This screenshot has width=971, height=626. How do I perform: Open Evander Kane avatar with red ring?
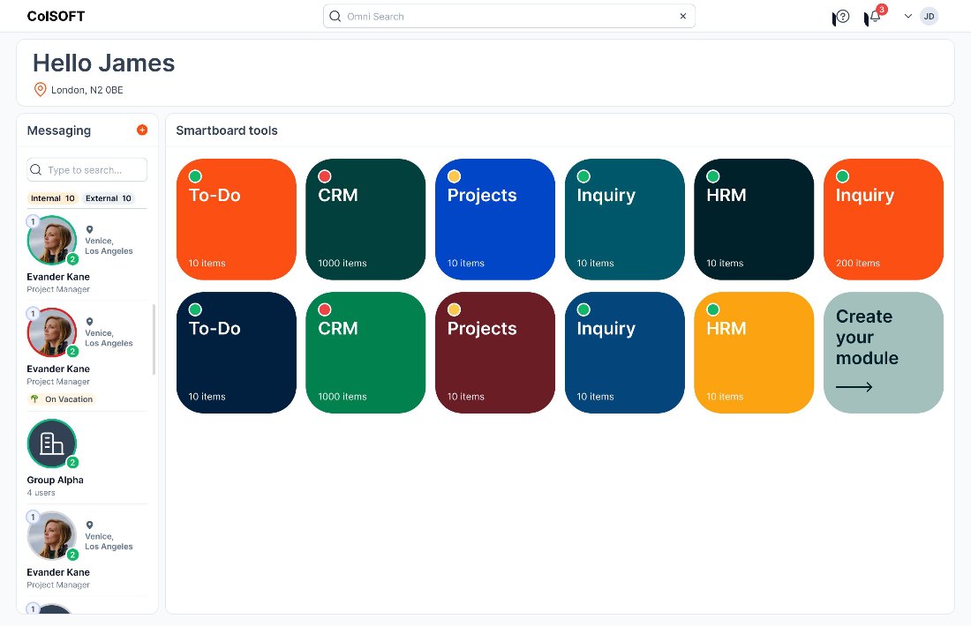(x=52, y=332)
